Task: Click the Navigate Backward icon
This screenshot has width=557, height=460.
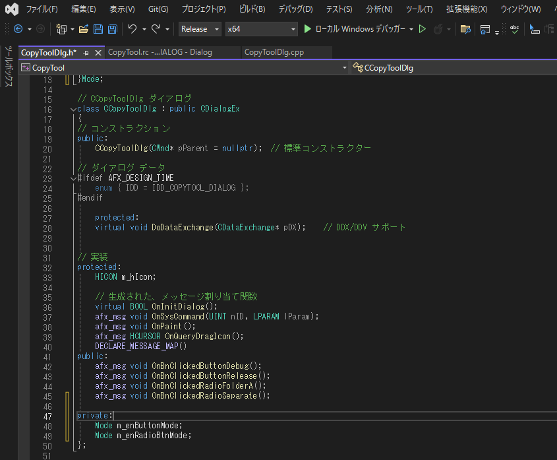Action: point(18,29)
